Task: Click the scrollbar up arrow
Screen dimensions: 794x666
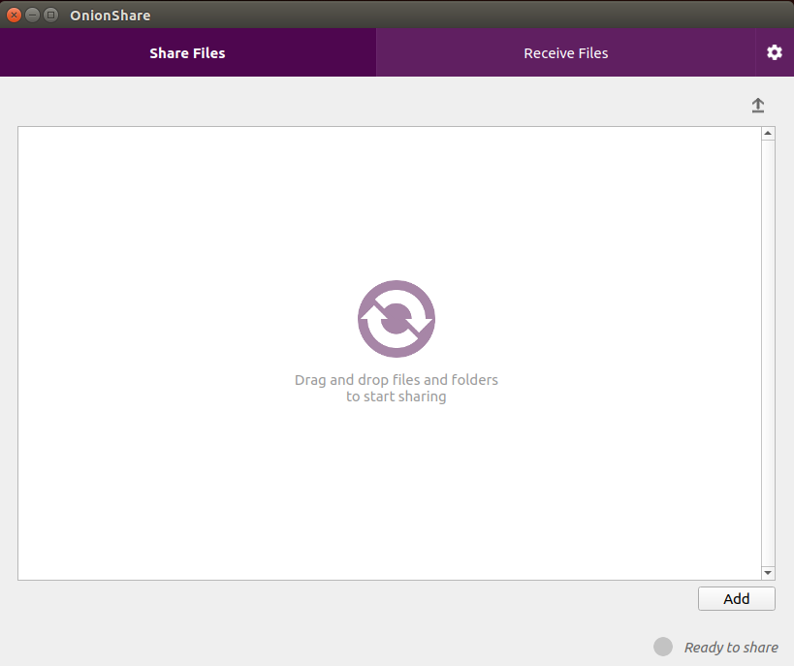Action: pyautogui.click(x=768, y=134)
